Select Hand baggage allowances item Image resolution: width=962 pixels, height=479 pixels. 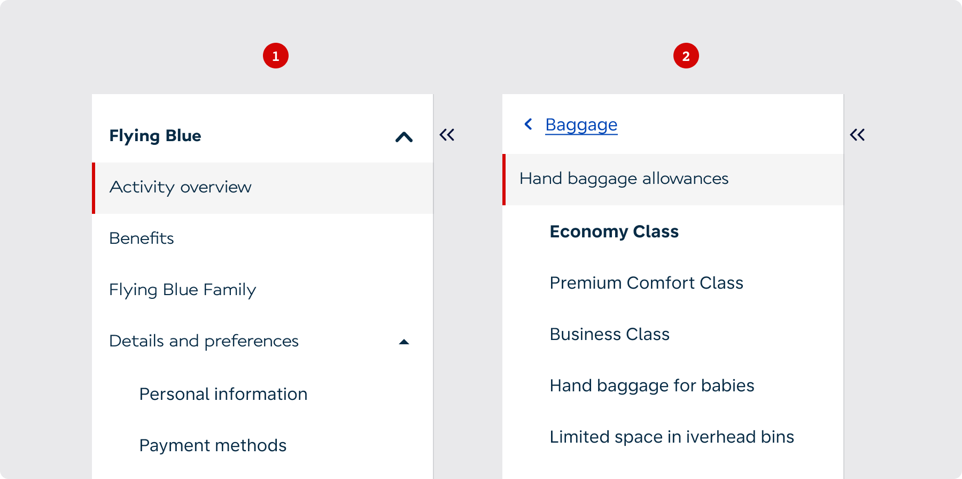click(x=673, y=180)
